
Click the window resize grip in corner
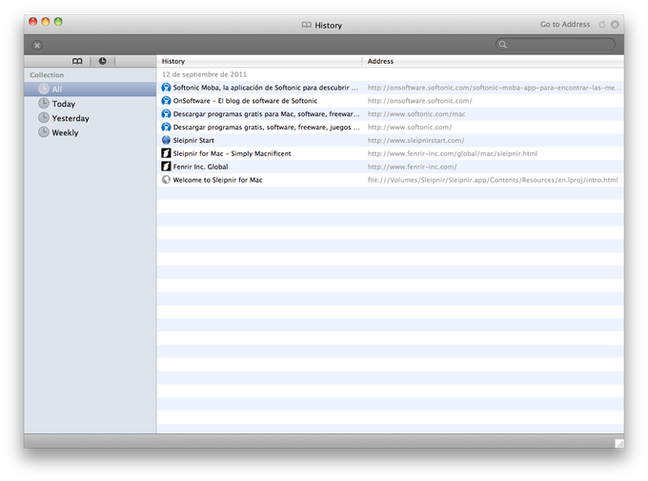point(619,444)
